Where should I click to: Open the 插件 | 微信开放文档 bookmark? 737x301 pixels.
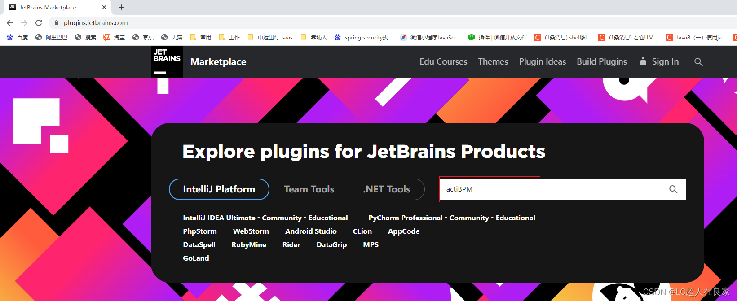tap(497, 38)
